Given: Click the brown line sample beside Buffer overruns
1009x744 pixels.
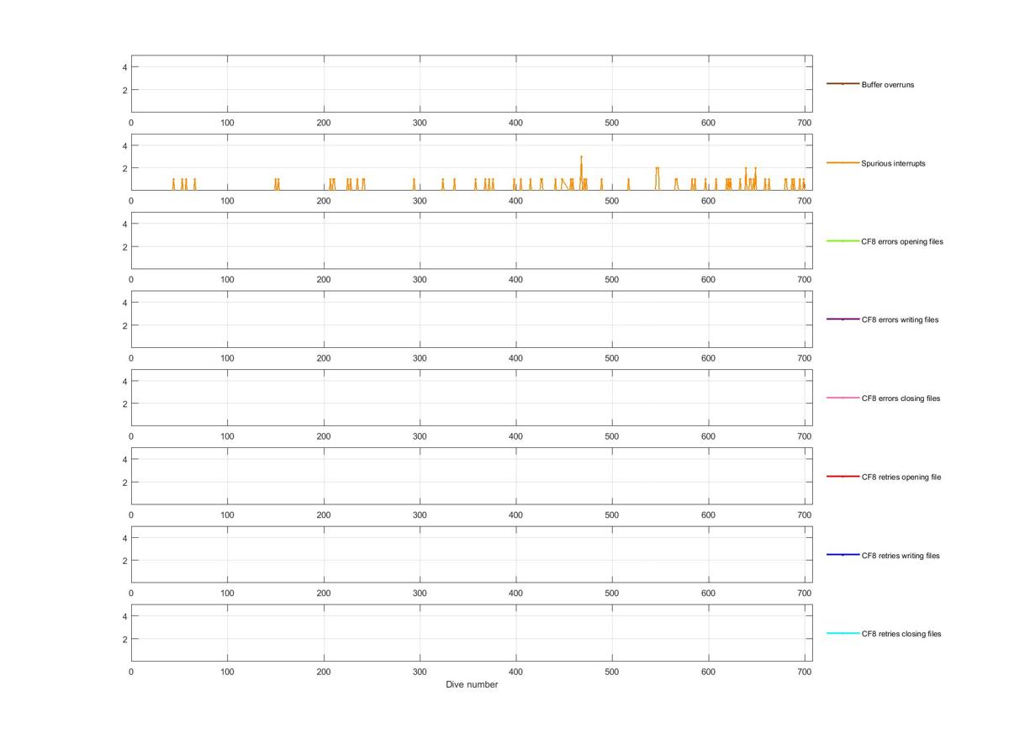Looking at the screenshot, I should pos(843,84).
